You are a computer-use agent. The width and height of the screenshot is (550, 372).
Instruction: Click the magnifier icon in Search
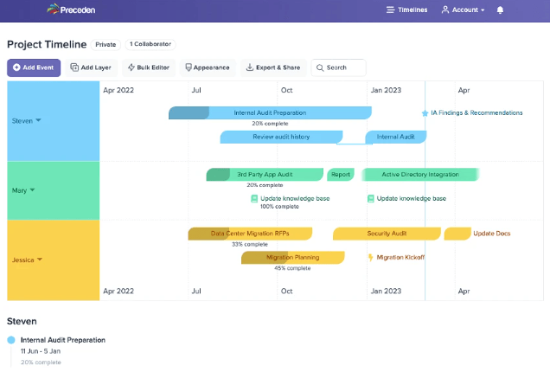click(x=320, y=67)
